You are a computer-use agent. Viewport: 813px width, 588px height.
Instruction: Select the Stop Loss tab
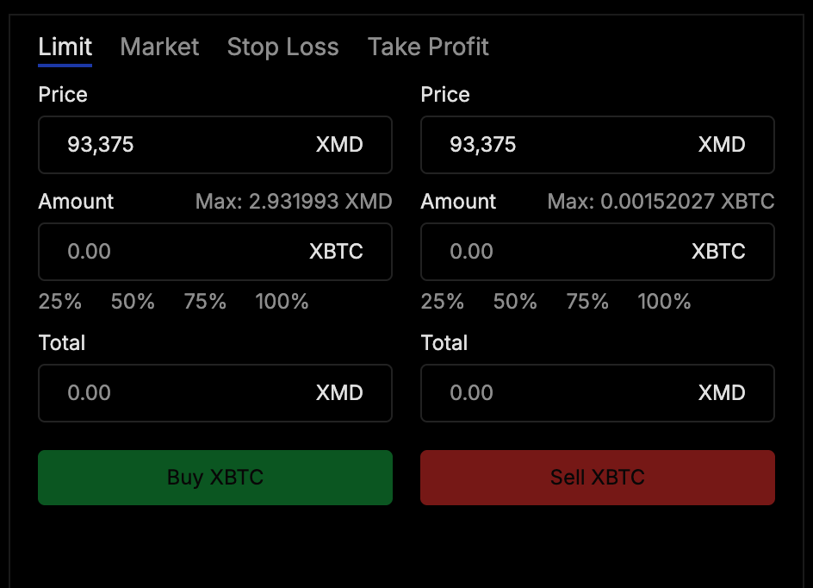pyautogui.click(x=282, y=47)
